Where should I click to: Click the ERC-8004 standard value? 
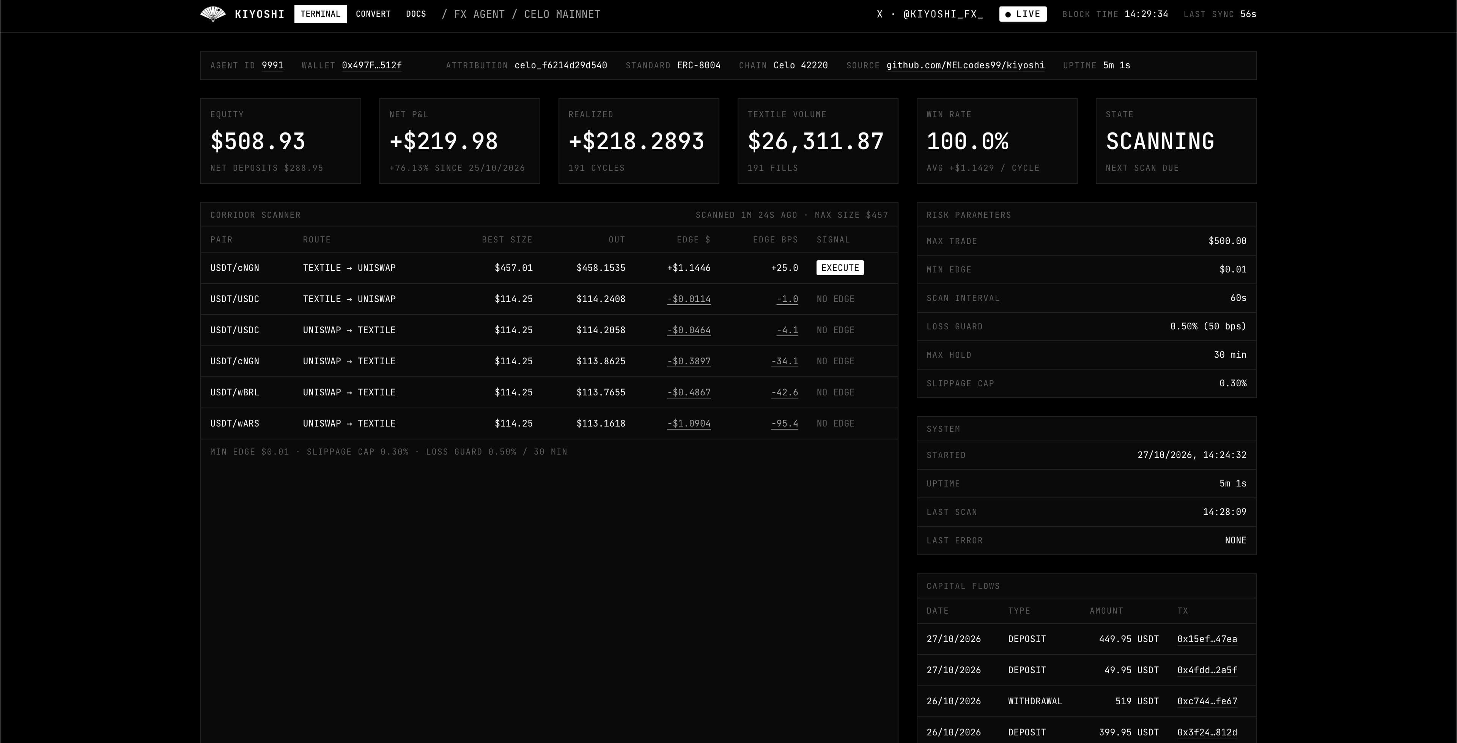click(x=699, y=66)
